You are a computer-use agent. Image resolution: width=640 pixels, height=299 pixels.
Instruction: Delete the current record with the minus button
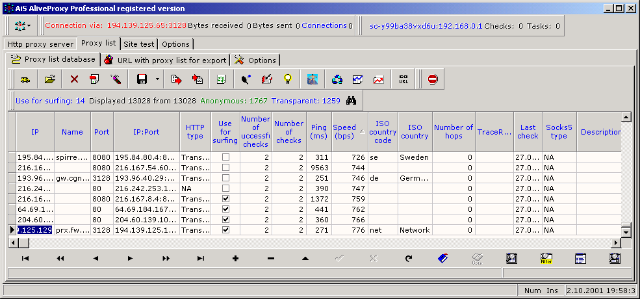(270, 258)
